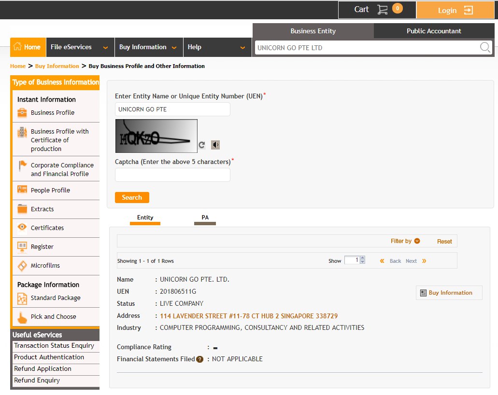Go to the first results page arrows
The image size is (498, 395).
tap(382, 261)
